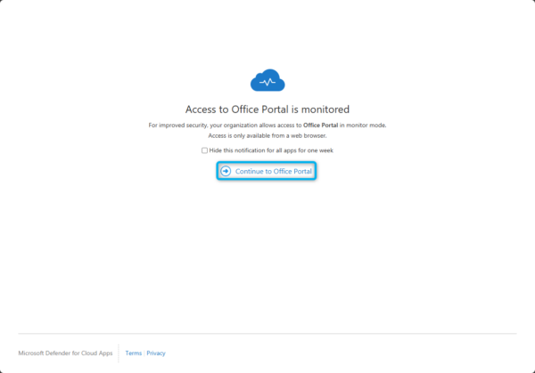The width and height of the screenshot is (535, 373).
Task: Click the dot separator between Terms and Privacy
Action: [x=144, y=353]
